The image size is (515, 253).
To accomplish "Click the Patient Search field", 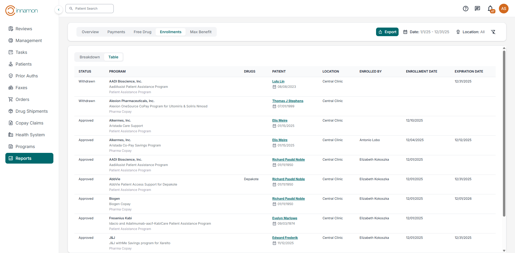I will pyautogui.click(x=90, y=9).
